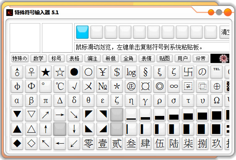Copy the capital Phi Φ symbol

tap(31, 86)
